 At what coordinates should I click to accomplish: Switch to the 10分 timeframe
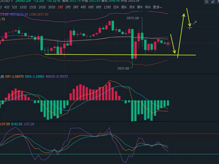(23, 7)
